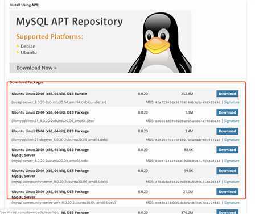Select the DEB Bundle package title
The height and width of the screenshot is (214, 255).
(x=49, y=94)
